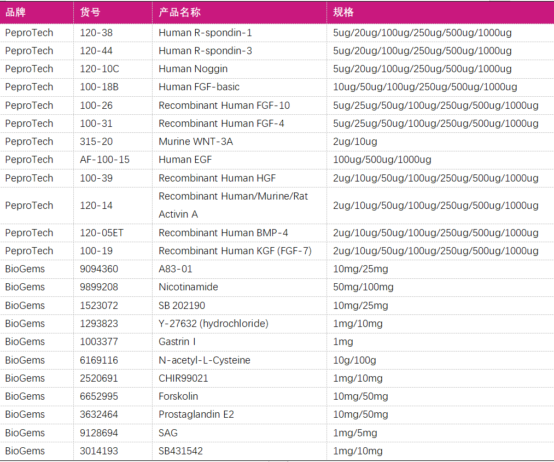
Task: Select the 产品名称 column header
Action: click(179, 13)
